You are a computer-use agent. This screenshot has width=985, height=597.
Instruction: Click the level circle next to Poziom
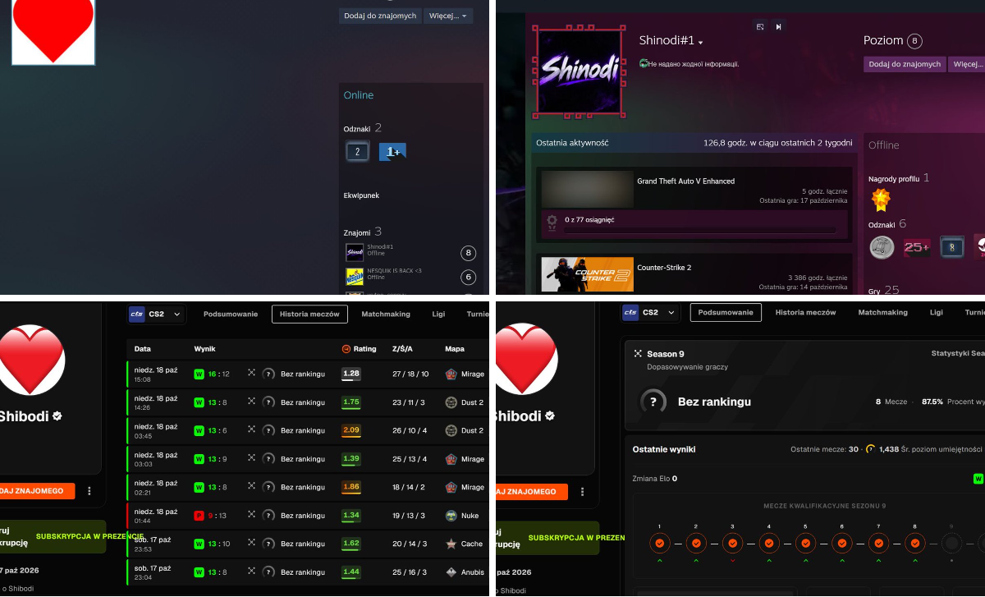point(914,41)
